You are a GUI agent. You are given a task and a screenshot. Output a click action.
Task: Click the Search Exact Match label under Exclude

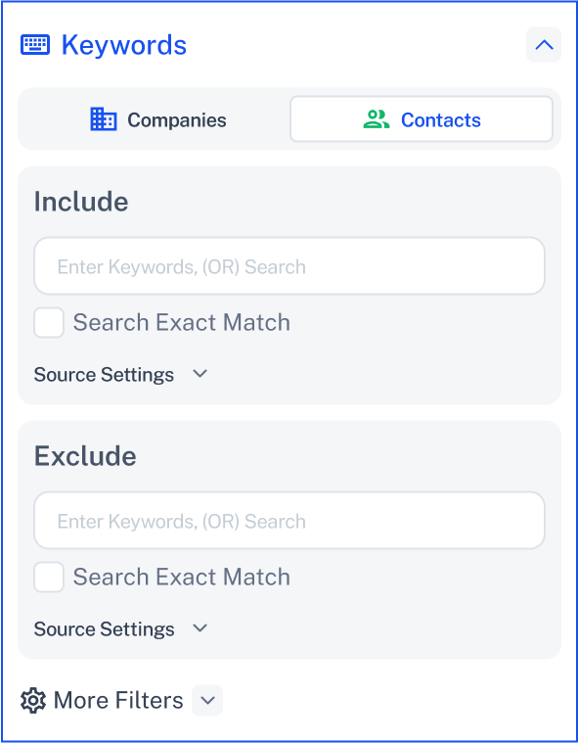point(182,578)
